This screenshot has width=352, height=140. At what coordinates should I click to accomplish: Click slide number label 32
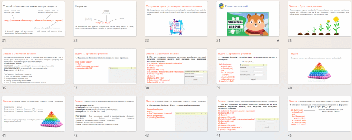[x=75, y=41]
